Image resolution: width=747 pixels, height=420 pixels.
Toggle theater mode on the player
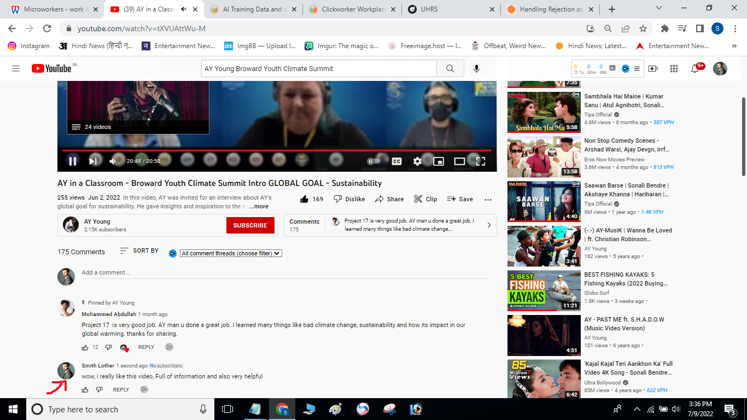459,161
